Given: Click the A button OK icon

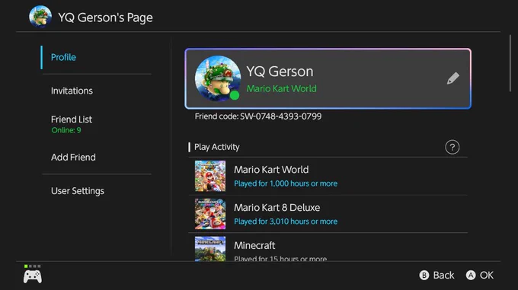Looking at the screenshot, I should [x=471, y=275].
